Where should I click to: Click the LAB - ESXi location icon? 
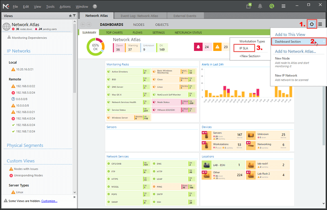[x=206, y=165]
